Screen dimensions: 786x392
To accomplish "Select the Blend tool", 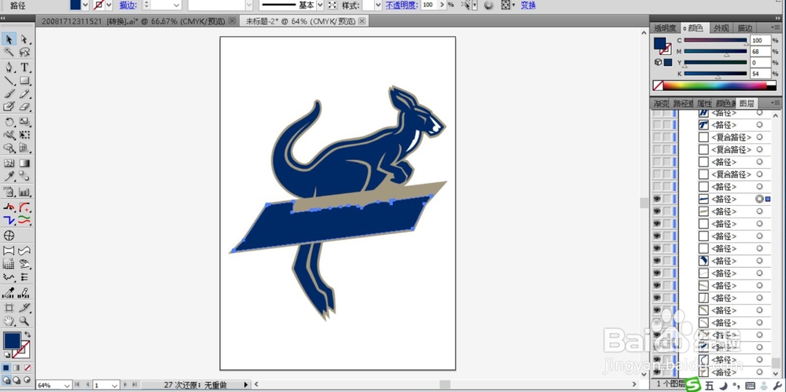I will pyautogui.click(x=24, y=177).
